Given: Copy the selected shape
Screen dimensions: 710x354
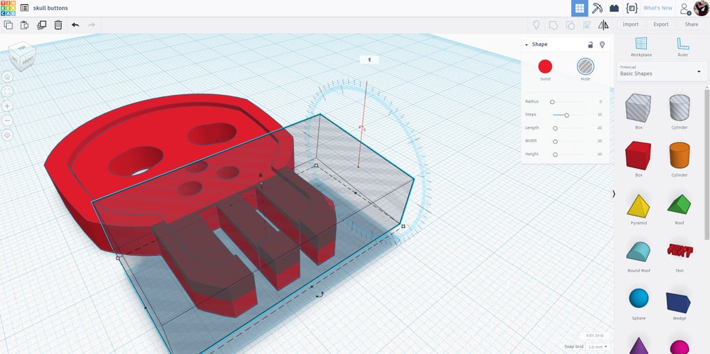Looking at the screenshot, I should (8, 25).
